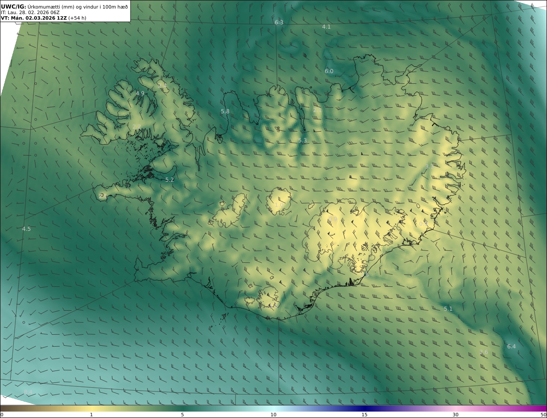
Task: Click the 'IT: Lau. 28. 02. 2026 06Z' line
Action: pos(30,12)
